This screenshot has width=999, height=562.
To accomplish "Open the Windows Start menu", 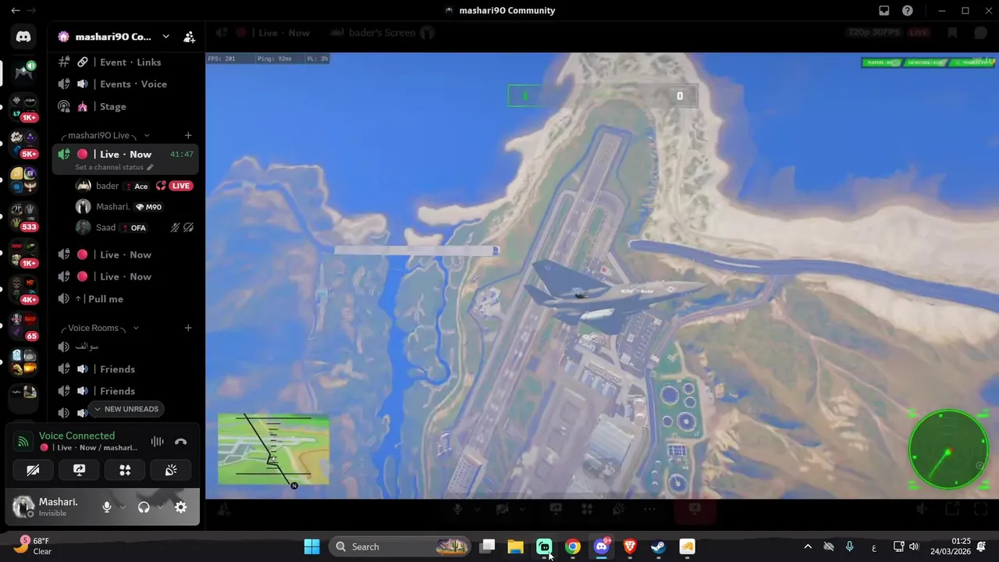I will tap(311, 546).
